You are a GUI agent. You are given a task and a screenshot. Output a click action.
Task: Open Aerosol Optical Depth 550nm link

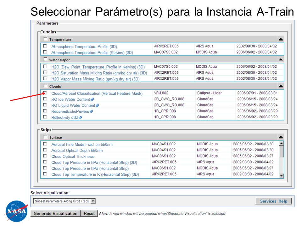click(x=77, y=150)
